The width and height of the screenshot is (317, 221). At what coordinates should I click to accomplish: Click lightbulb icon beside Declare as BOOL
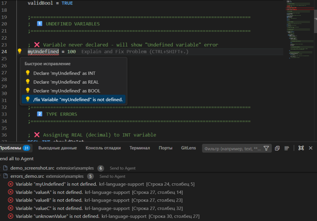28,90
